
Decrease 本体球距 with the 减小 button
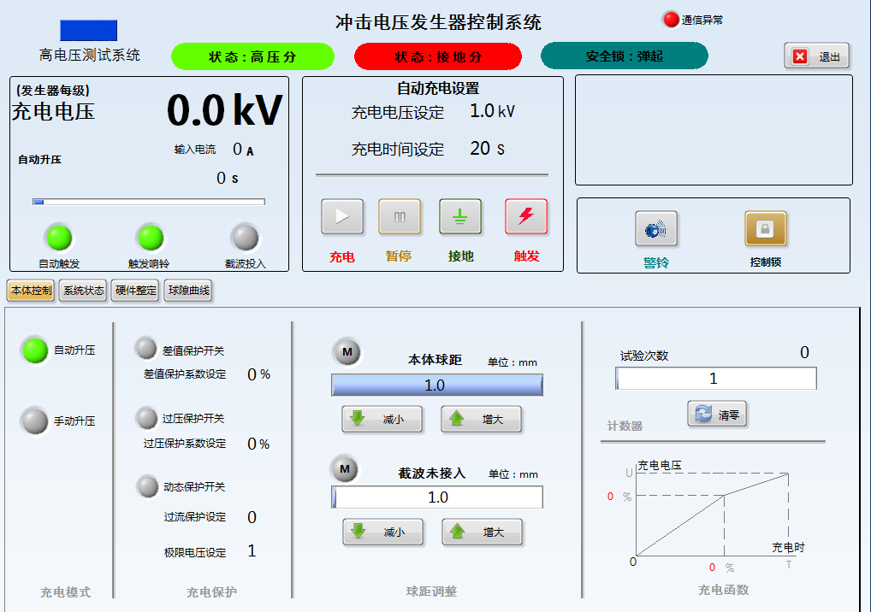tap(382, 420)
